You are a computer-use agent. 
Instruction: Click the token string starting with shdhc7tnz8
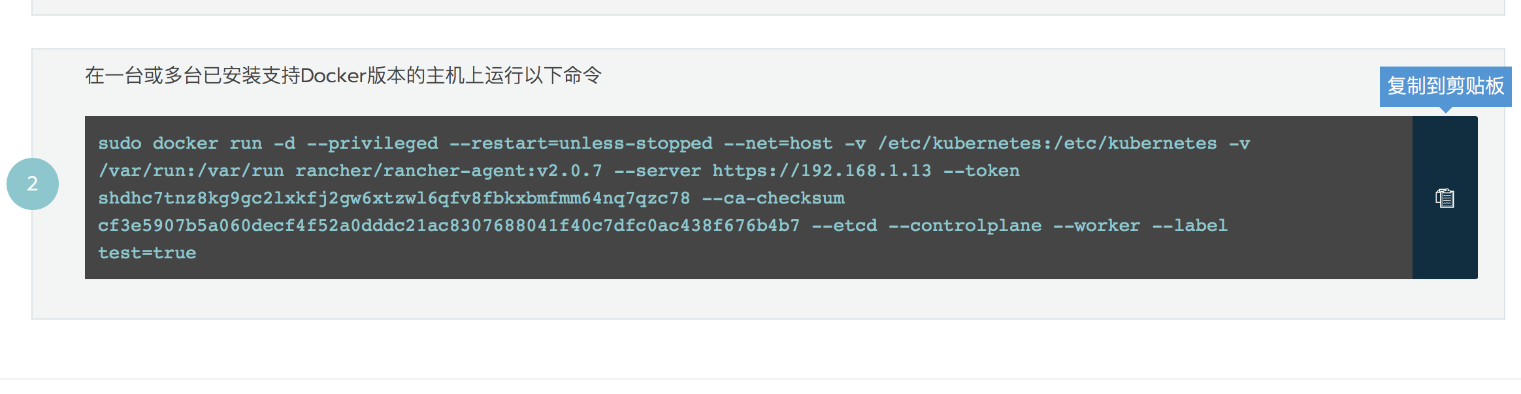coord(394,198)
